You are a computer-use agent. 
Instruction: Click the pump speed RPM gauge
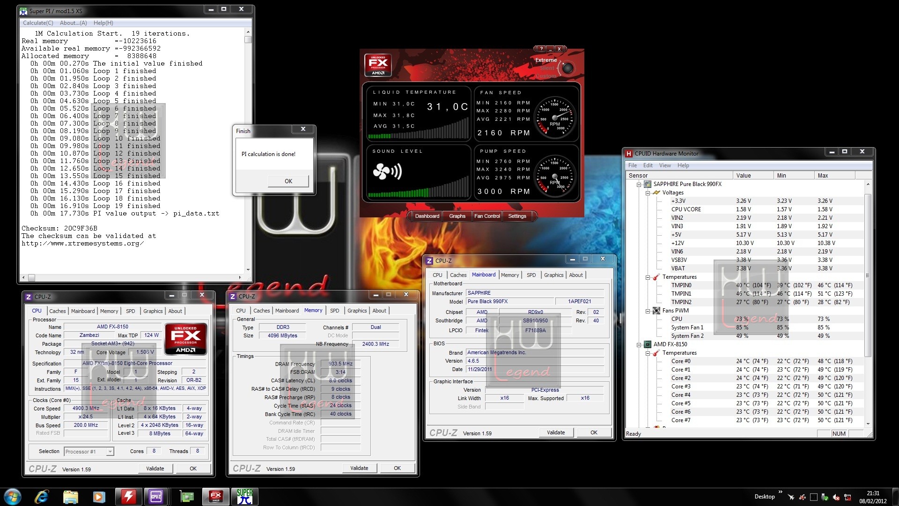coord(555,176)
